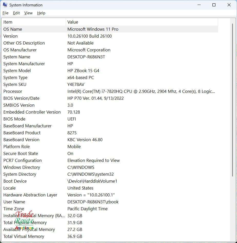Select the Processor row
The width and height of the screenshot is (237, 243).
click(13, 91)
